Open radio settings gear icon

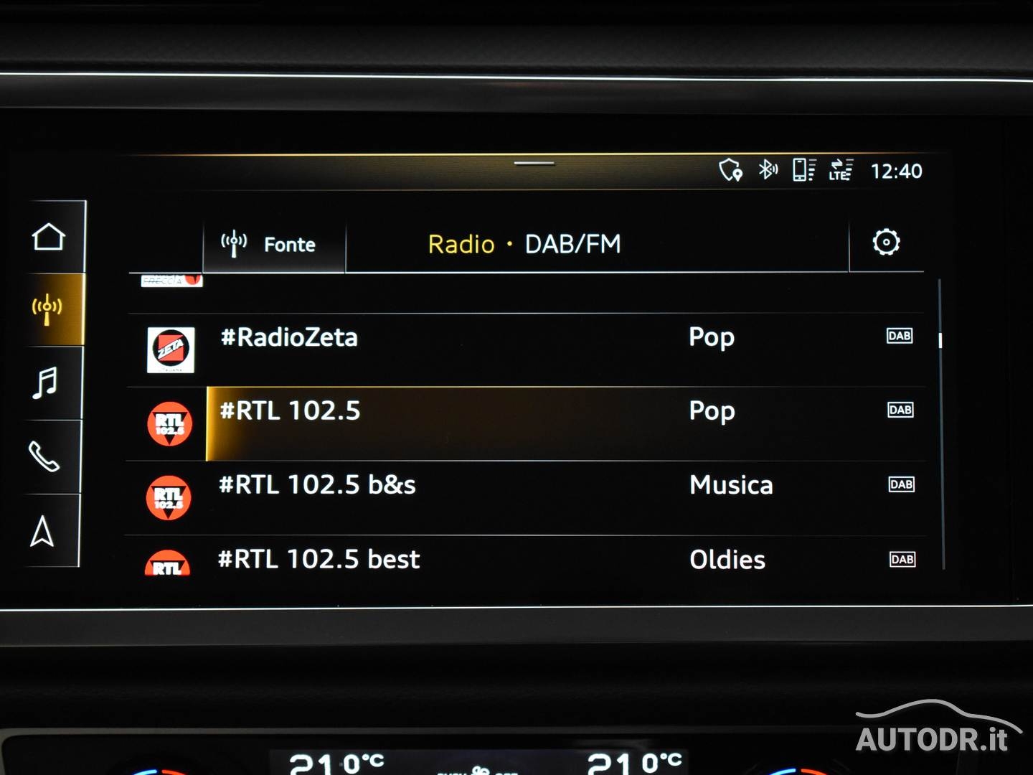pos(886,243)
